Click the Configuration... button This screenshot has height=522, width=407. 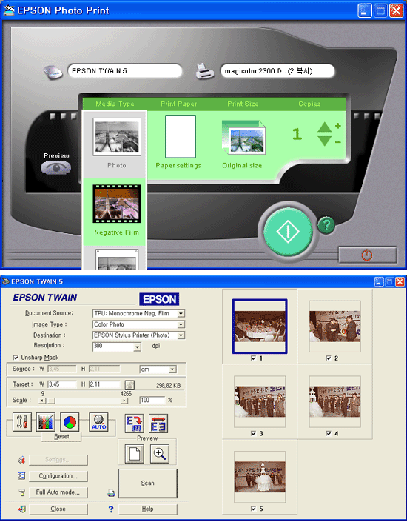[58, 476]
